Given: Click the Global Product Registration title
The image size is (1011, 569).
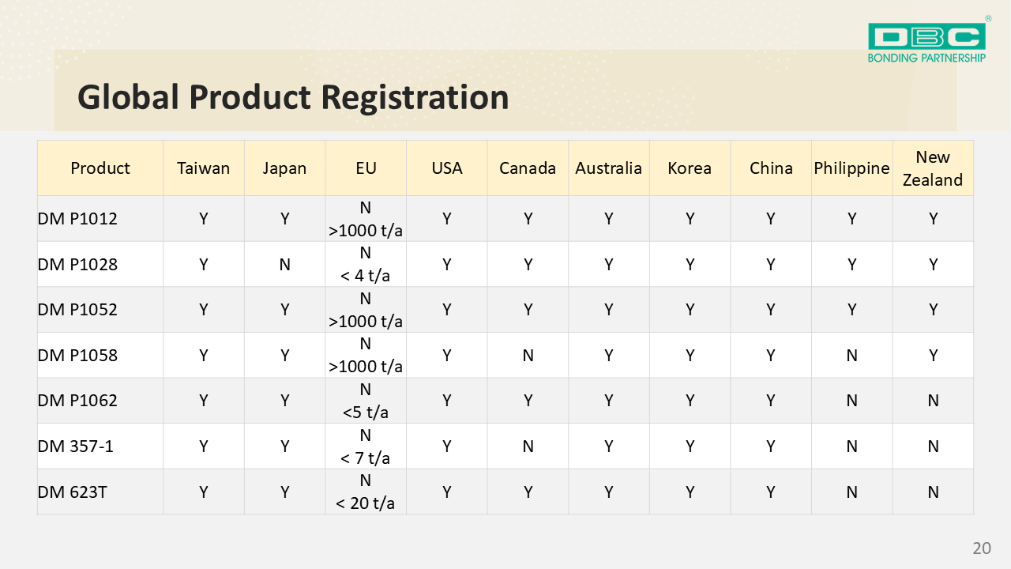Looking at the screenshot, I should [293, 96].
